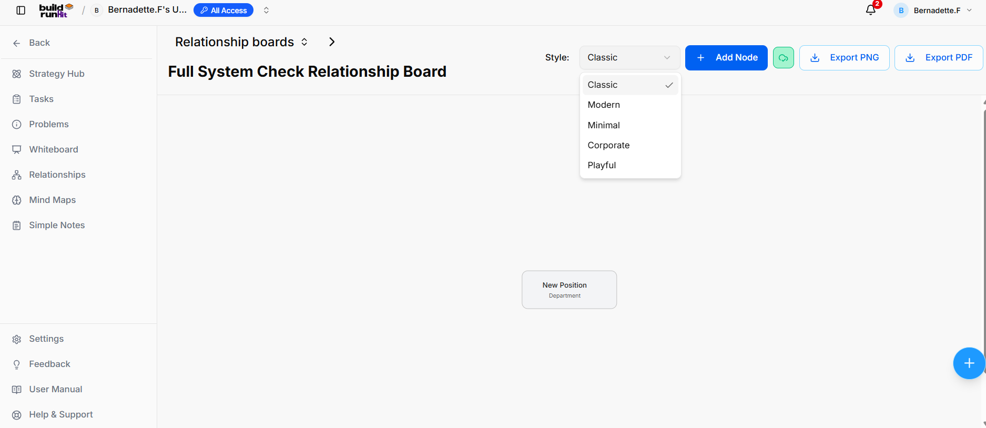
Task: Click the B workspace avatar
Action: pyautogui.click(x=97, y=11)
